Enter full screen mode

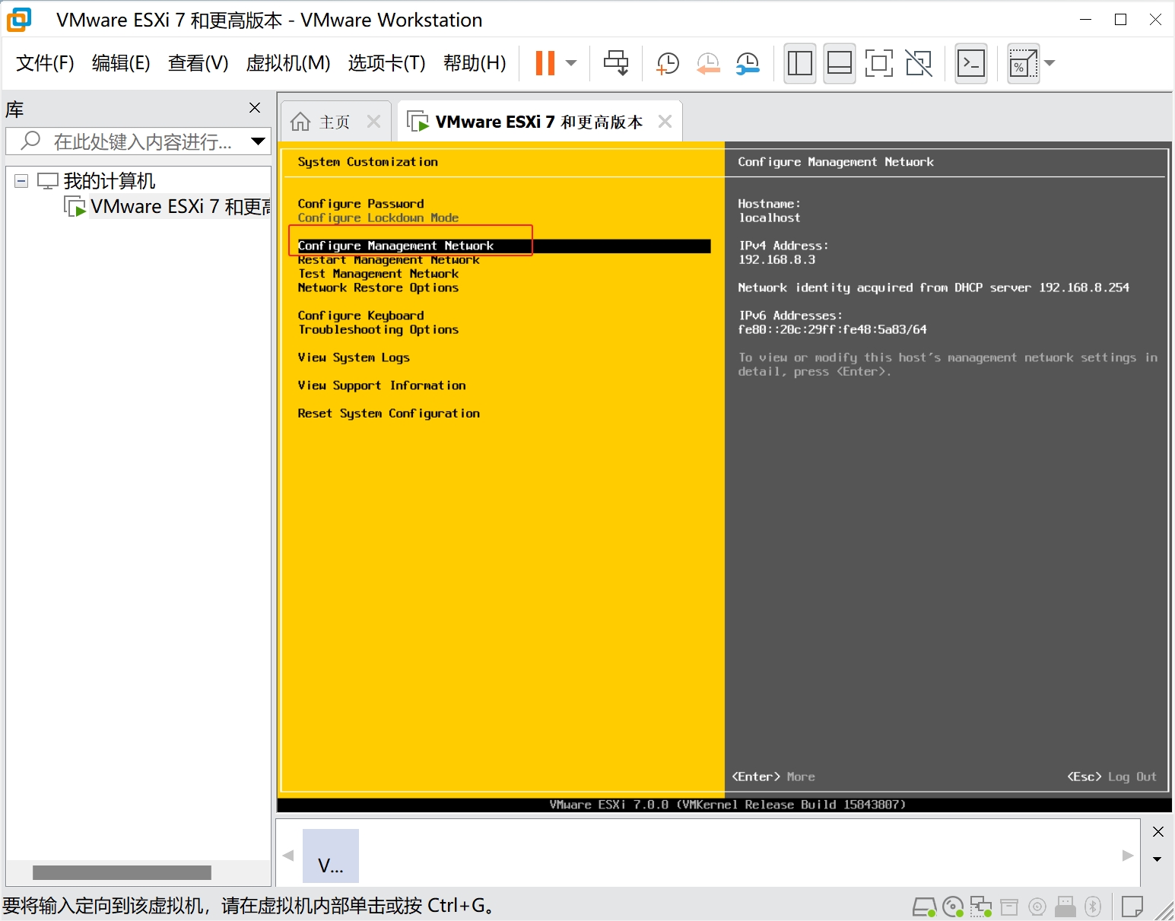tap(878, 63)
